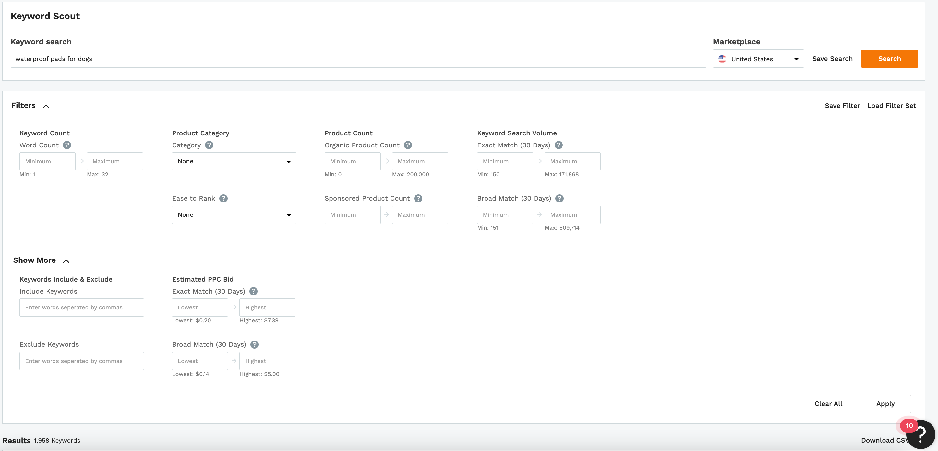Click Search Volume Broad Match Minimum field
Viewport: 938px width, 451px height.
[505, 215]
